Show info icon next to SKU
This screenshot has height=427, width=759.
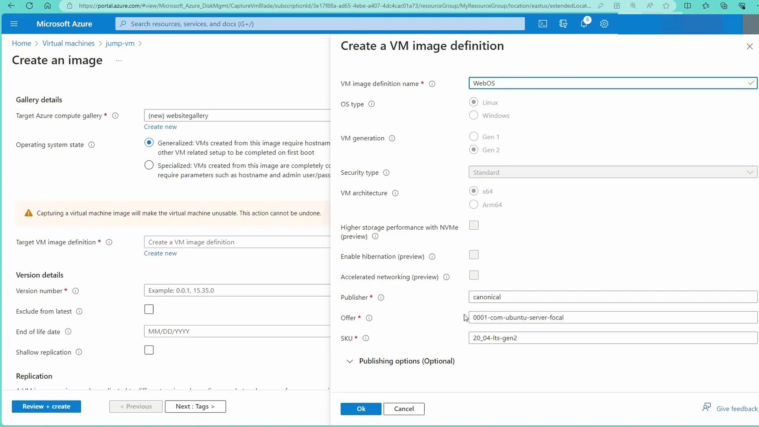366,338
